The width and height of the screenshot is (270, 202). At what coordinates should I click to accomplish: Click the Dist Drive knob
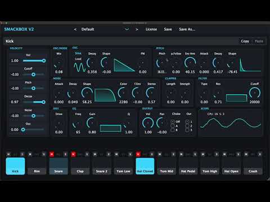(x=59, y=123)
